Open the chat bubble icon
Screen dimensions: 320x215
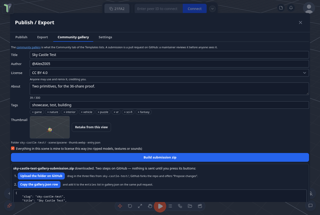pyautogui.click(x=310, y=205)
